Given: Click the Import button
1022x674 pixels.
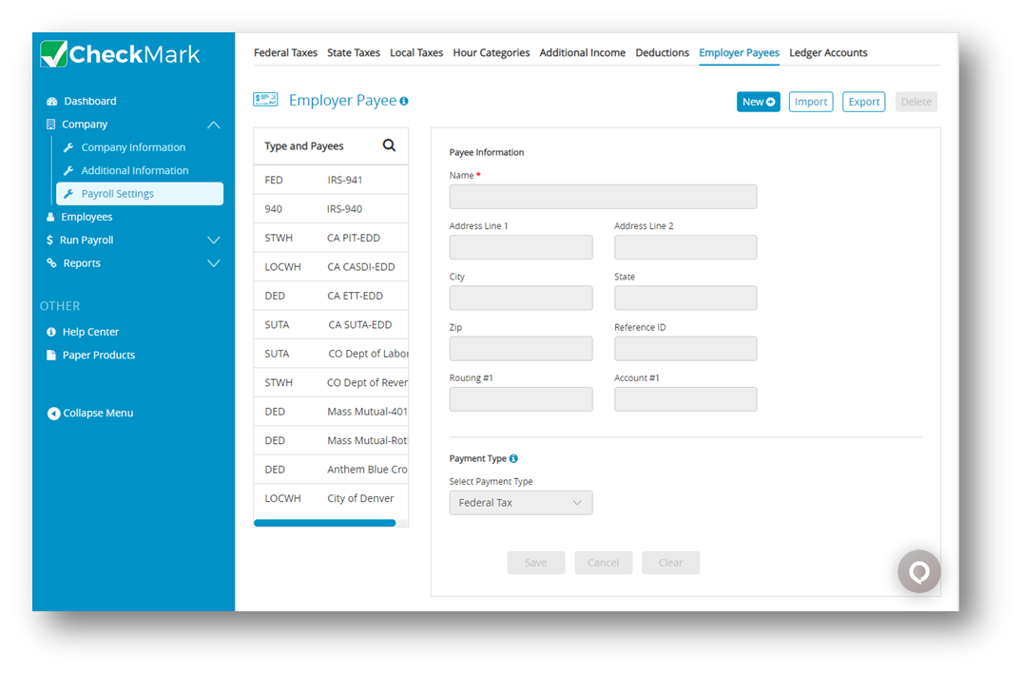Looking at the screenshot, I should pos(810,100).
